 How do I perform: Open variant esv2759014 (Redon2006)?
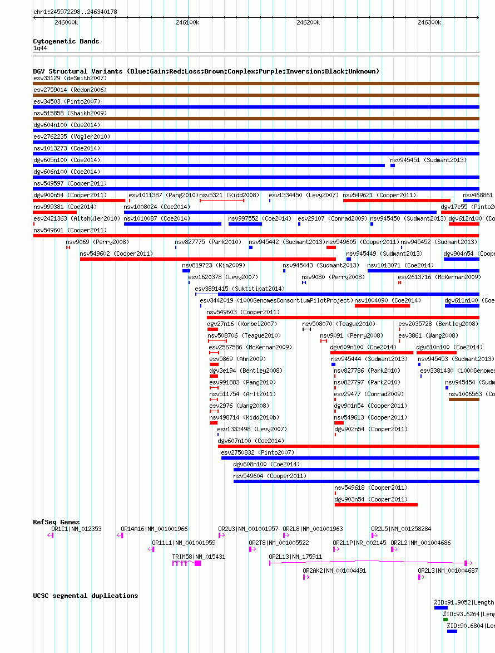tap(70, 90)
